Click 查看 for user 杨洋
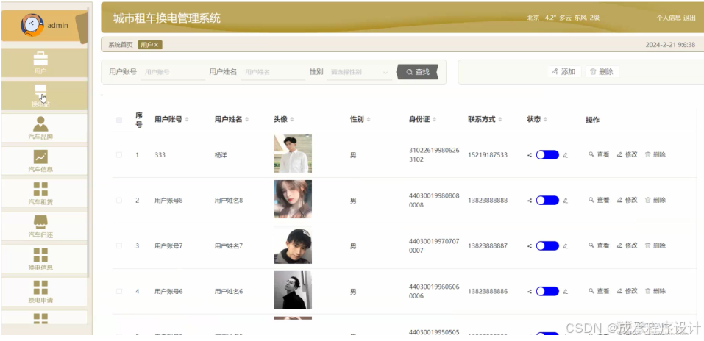 599,155
